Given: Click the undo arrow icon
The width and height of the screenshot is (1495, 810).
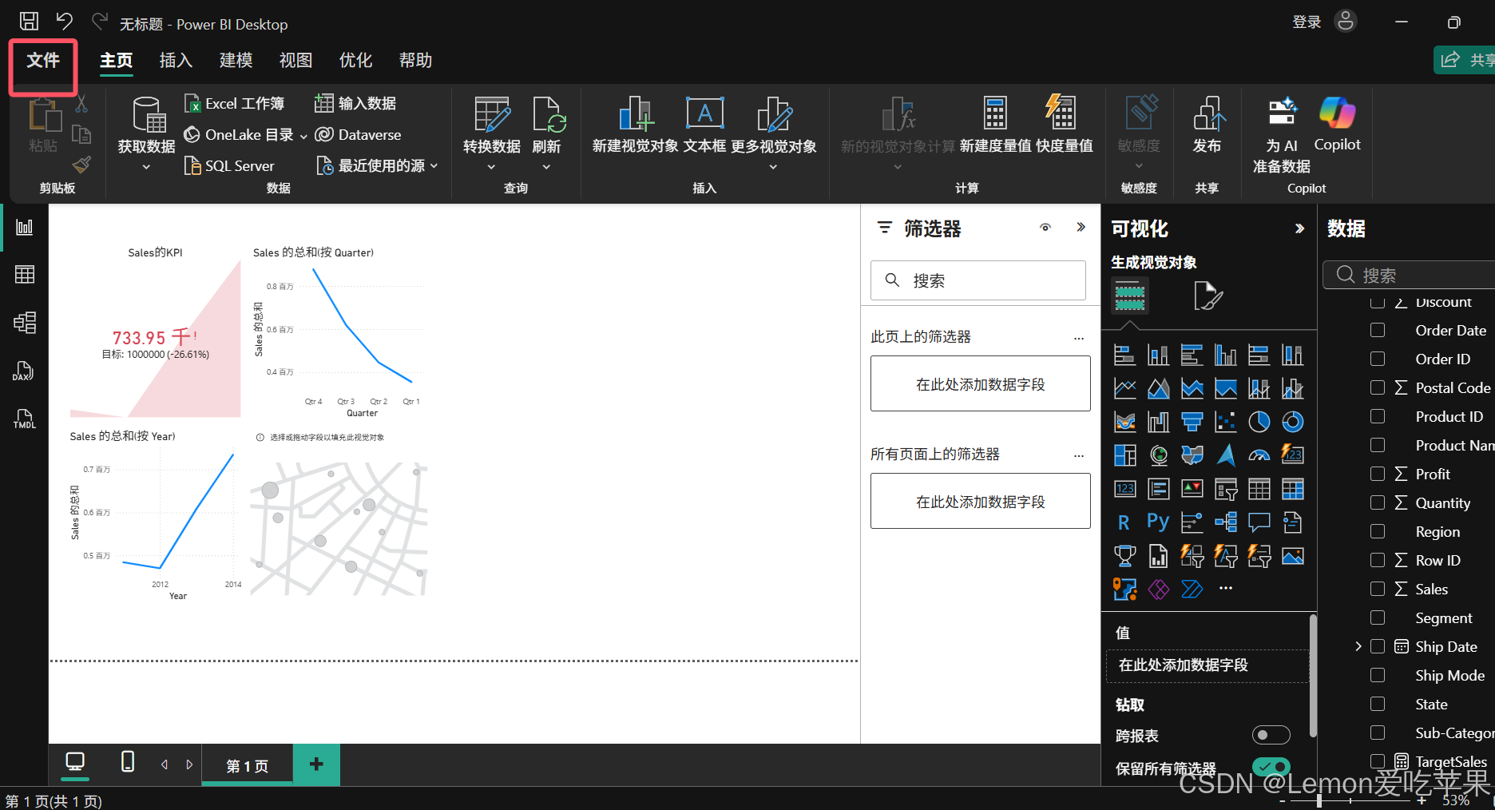Looking at the screenshot, I should coord(64,22).
